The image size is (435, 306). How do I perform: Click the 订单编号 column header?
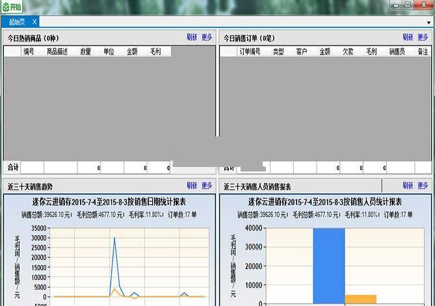pyautogui.click(x=250, y=51)
